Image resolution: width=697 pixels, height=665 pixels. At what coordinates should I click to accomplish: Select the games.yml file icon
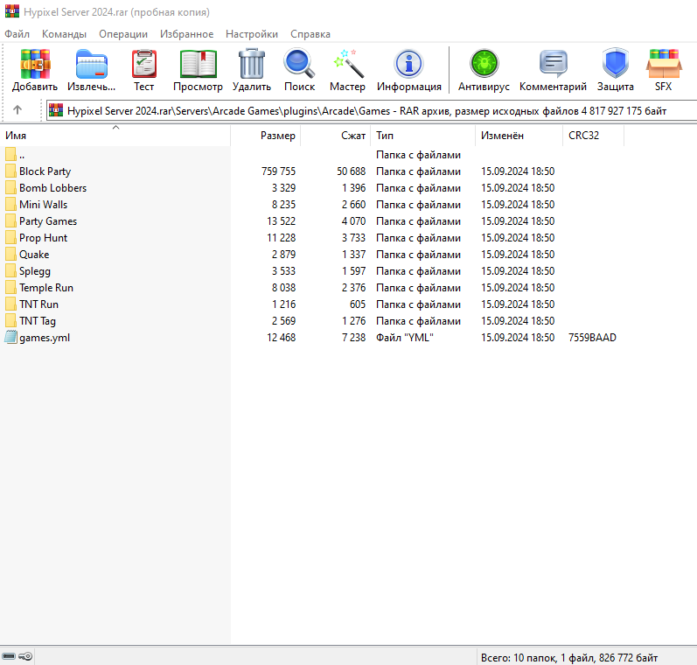[10, 338]
